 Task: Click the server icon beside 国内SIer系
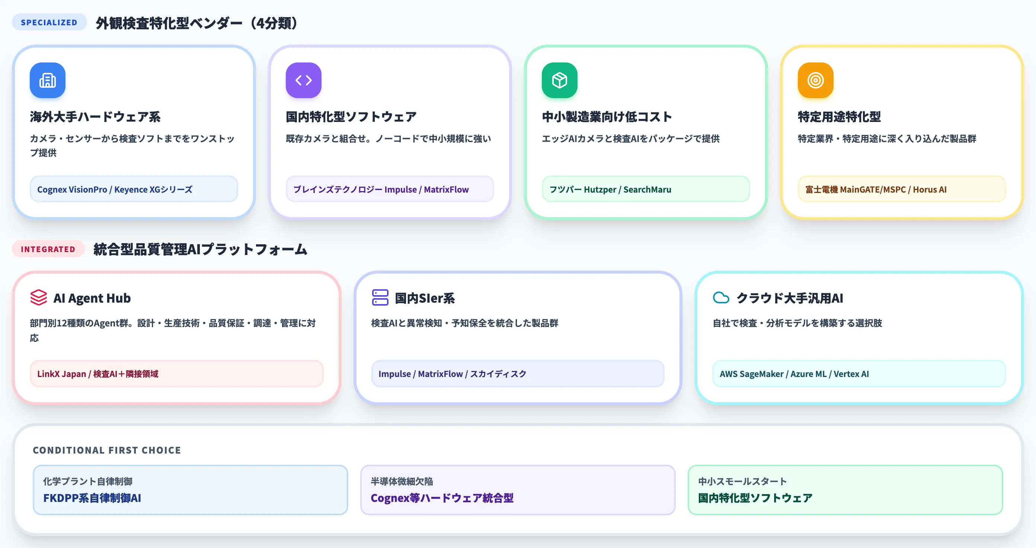(380, 298)
